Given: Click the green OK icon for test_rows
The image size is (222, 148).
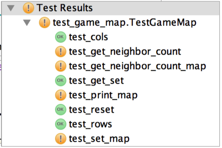Looking at the screenshot, I should coord(61,124).
